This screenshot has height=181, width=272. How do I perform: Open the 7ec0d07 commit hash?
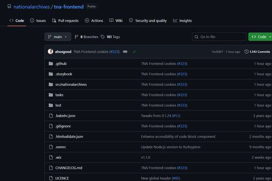[x=217, y=52]
